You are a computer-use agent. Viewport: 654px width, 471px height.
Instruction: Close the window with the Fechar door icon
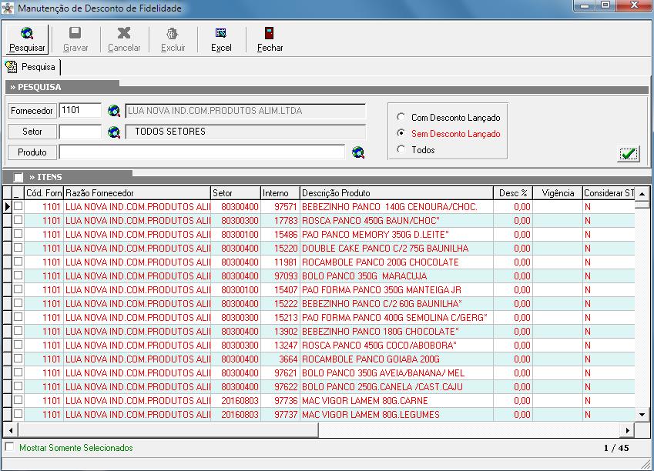270,33
